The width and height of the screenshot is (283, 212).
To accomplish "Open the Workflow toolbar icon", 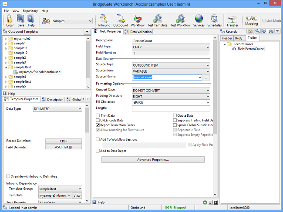I will pyautogui.click(x=138, y=19).
